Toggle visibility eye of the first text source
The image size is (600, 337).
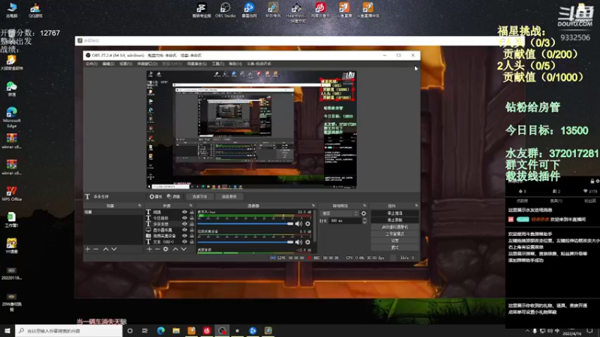(x=184, y=212)
